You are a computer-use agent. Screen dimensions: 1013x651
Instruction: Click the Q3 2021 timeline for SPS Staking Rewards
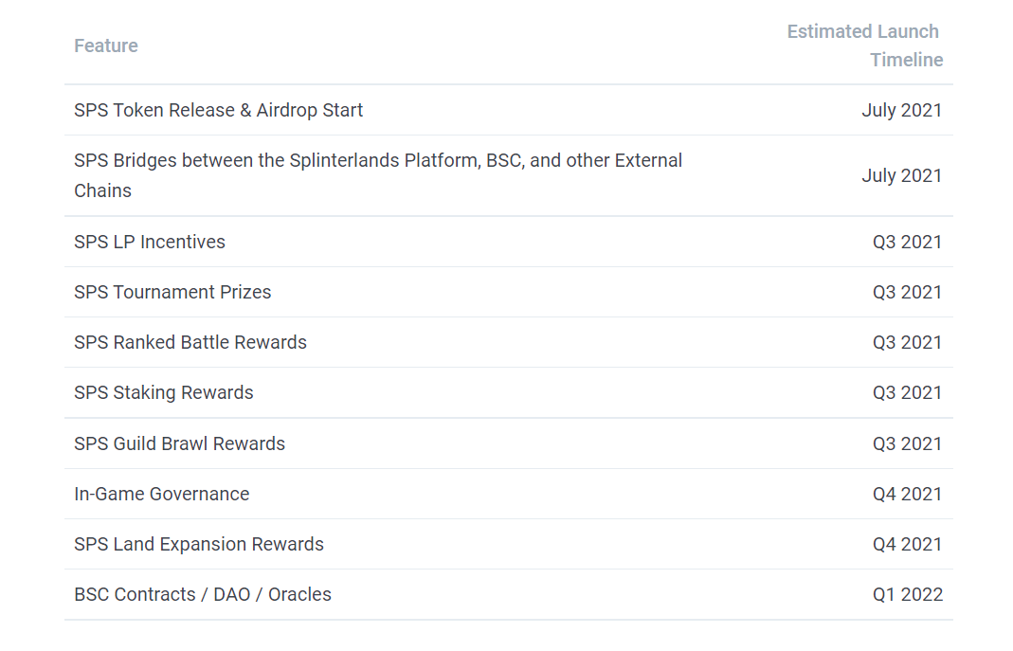point(908,392)
